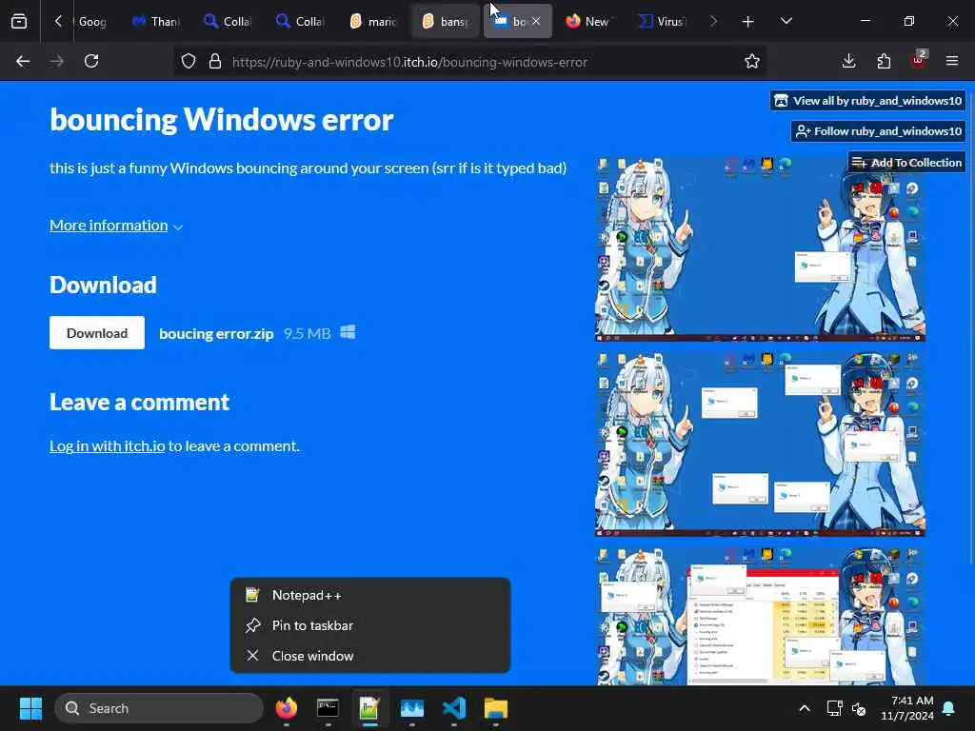Switch to the Than tab

click(x=156, y=21)
